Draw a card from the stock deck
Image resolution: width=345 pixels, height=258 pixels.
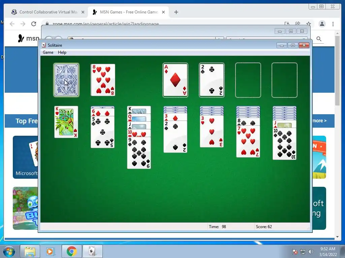pyautogui.click(x=66, y=80)
